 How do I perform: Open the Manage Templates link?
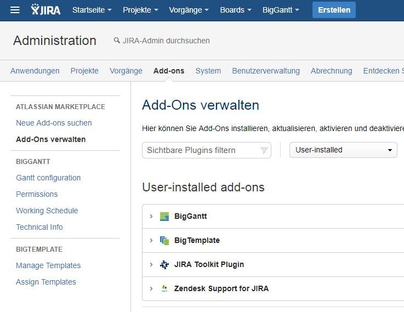[x=48, y=265]
